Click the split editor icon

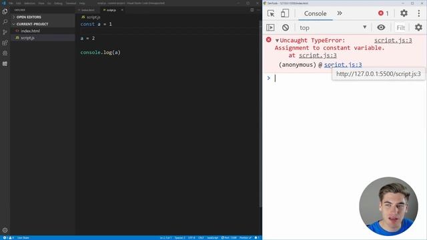click(252, 10)
